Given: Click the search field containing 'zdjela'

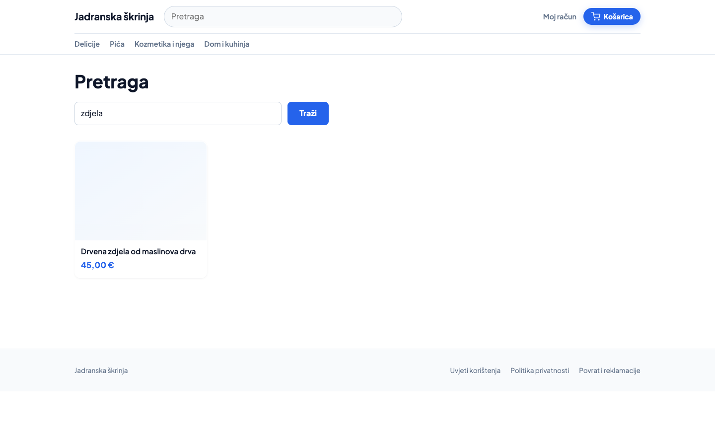Looking at the screenshot, I should coord(178,113).
